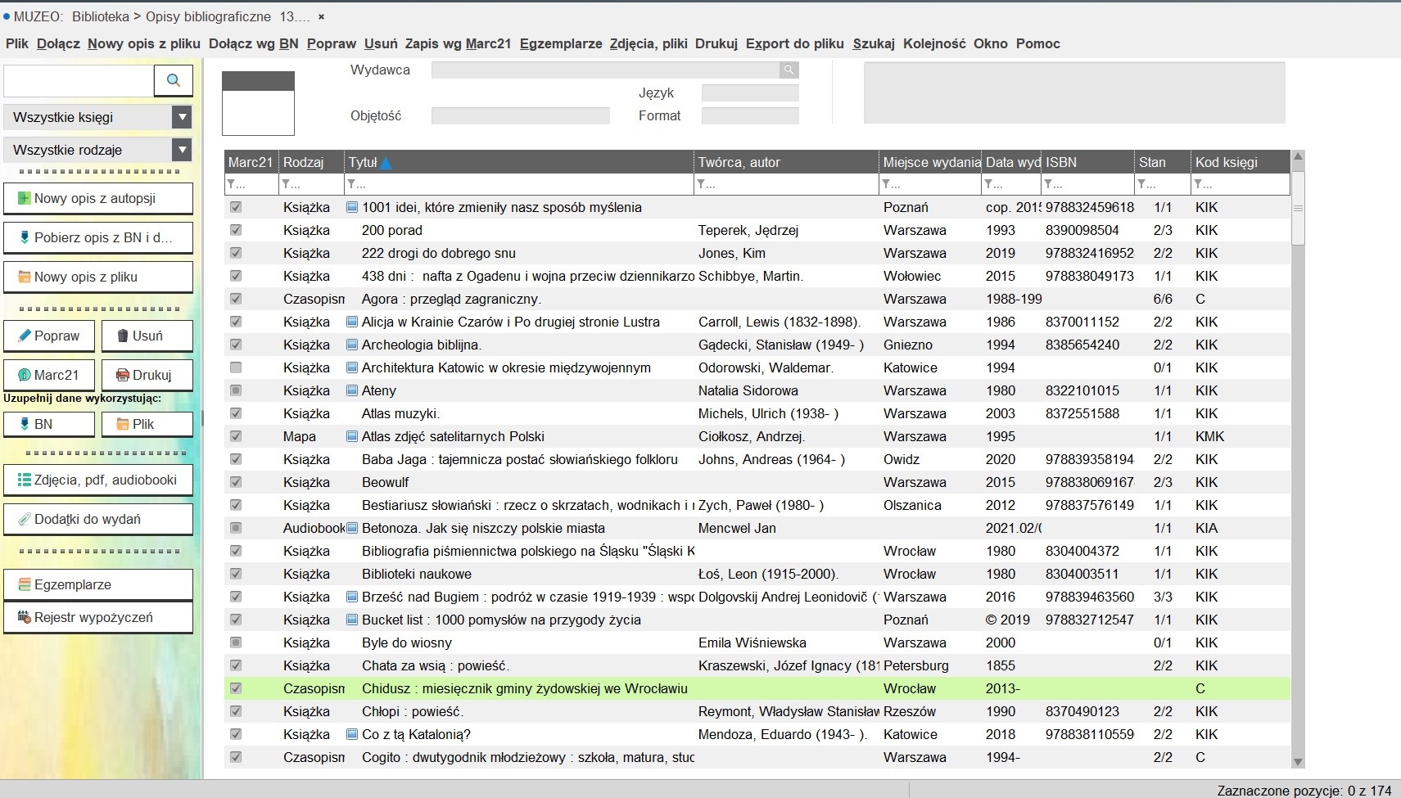1401x798 pixels.
Task: Click file icon for 1001 idei title
Action: tap(352, 208)
